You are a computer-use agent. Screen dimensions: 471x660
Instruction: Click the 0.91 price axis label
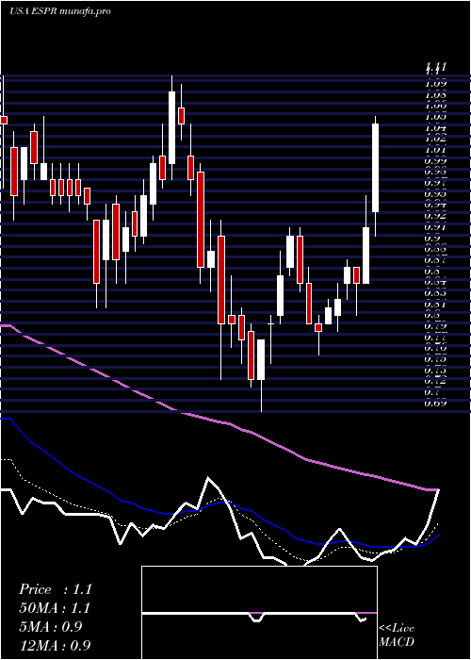435,227
